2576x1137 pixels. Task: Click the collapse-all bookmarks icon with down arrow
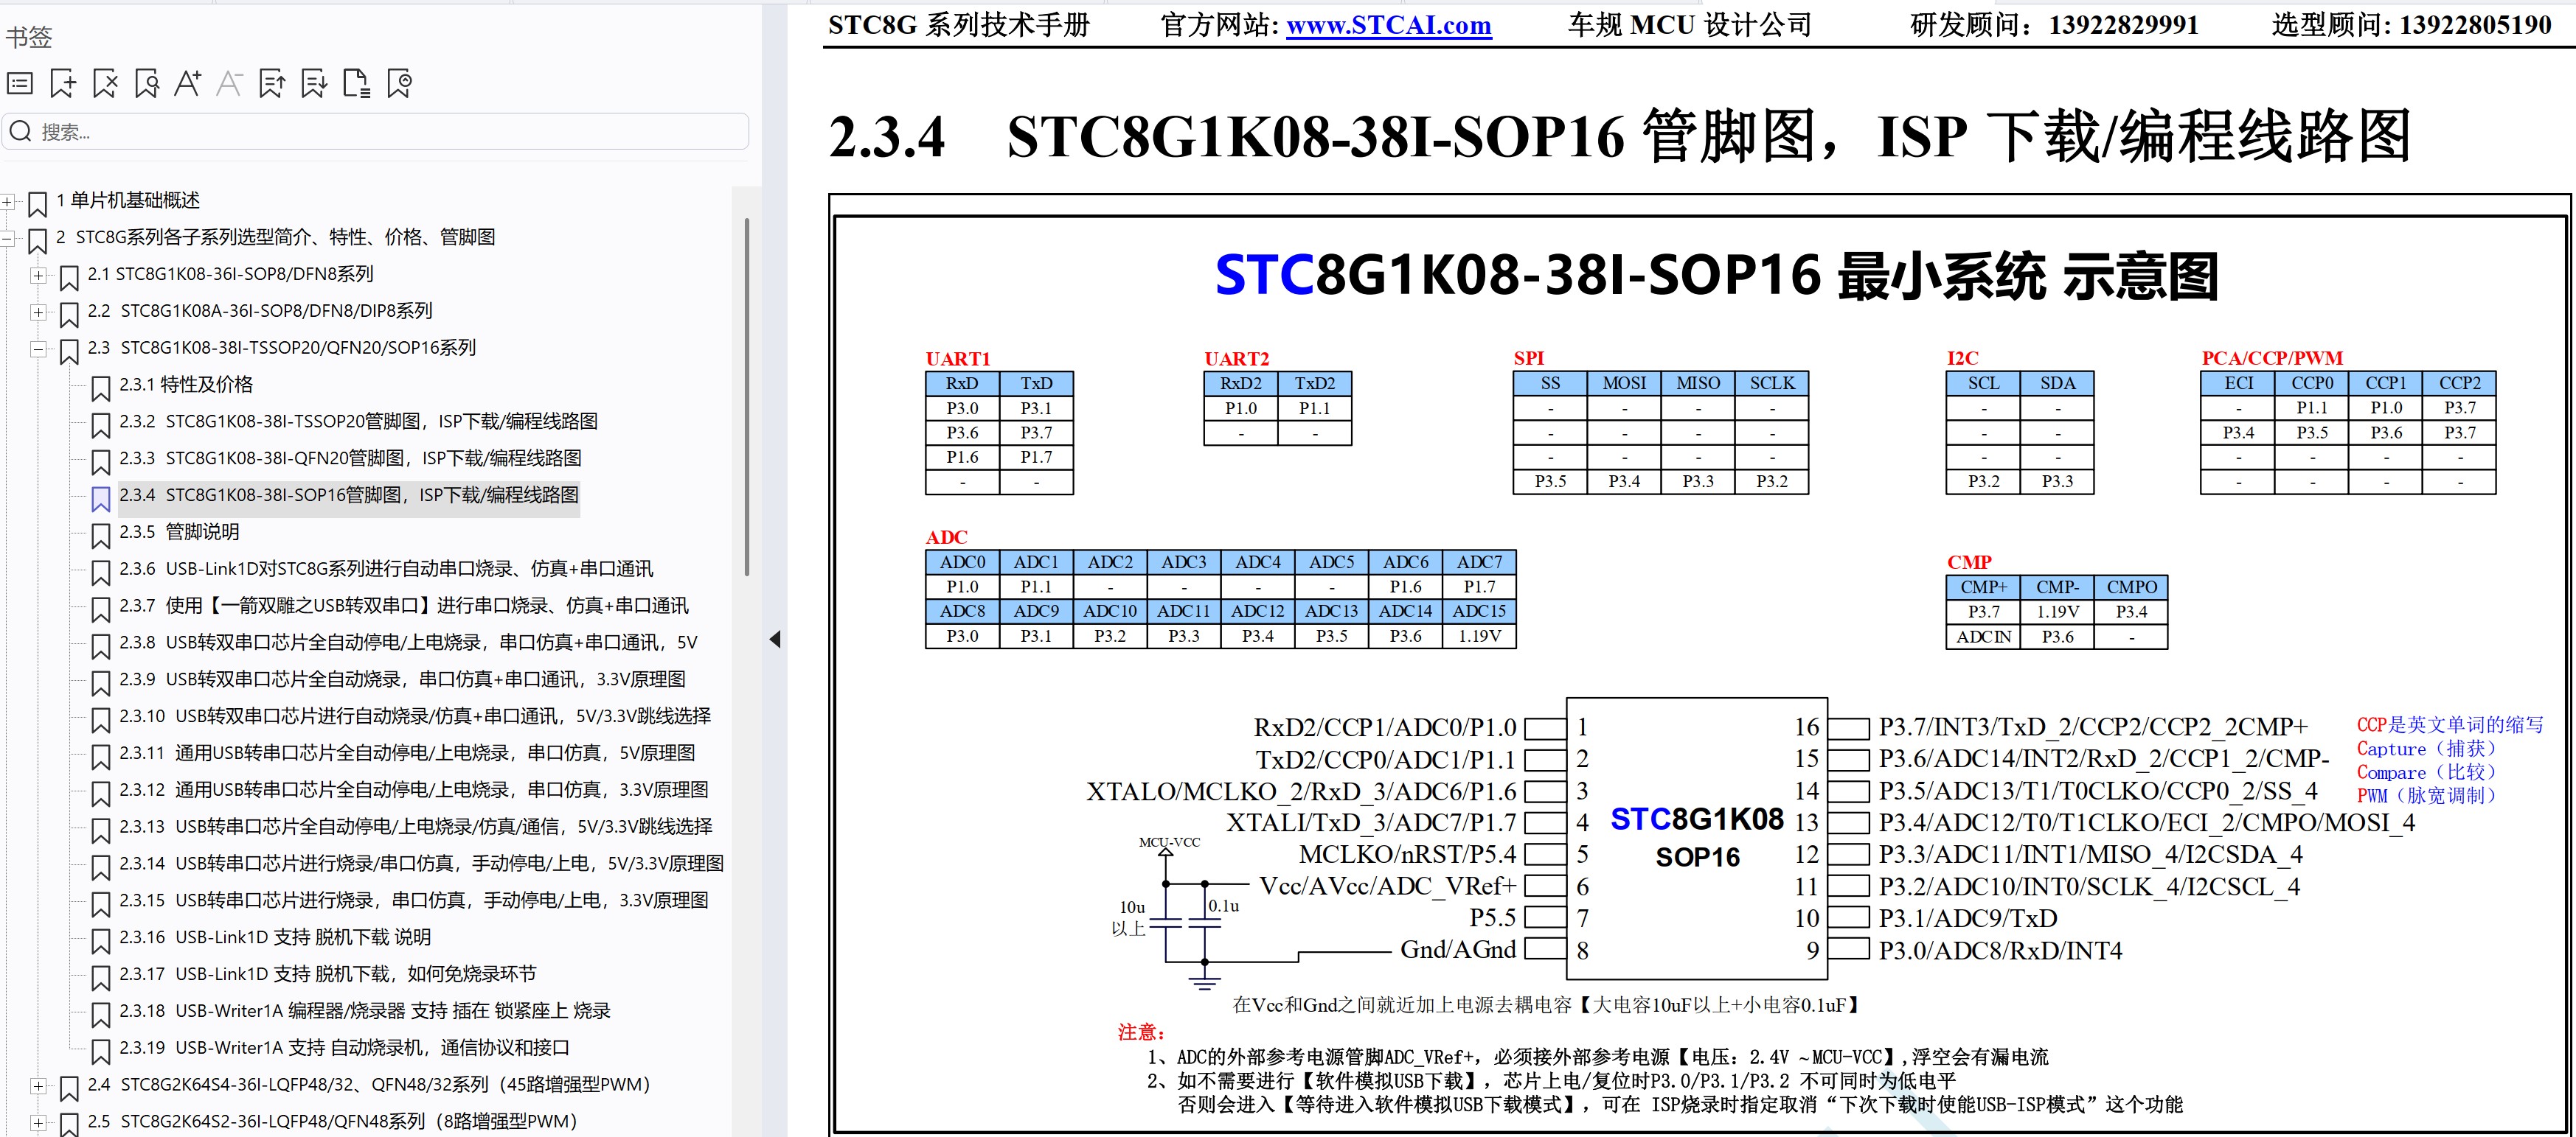[x=314, y=84]
